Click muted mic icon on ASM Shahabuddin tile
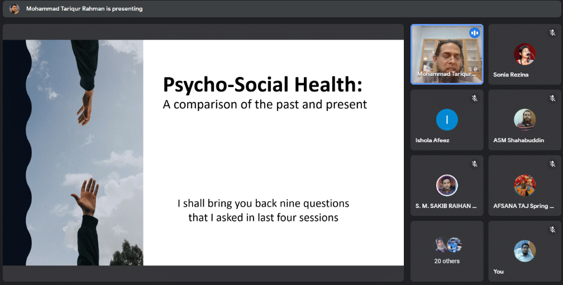Image resolution: width=563 pixels, height=285 pixels. click(552, 98)
